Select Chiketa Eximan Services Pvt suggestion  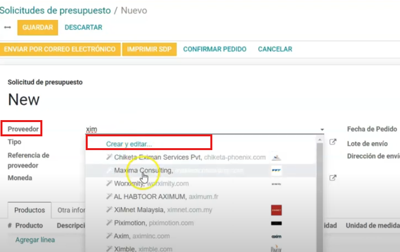click(200, 157)
